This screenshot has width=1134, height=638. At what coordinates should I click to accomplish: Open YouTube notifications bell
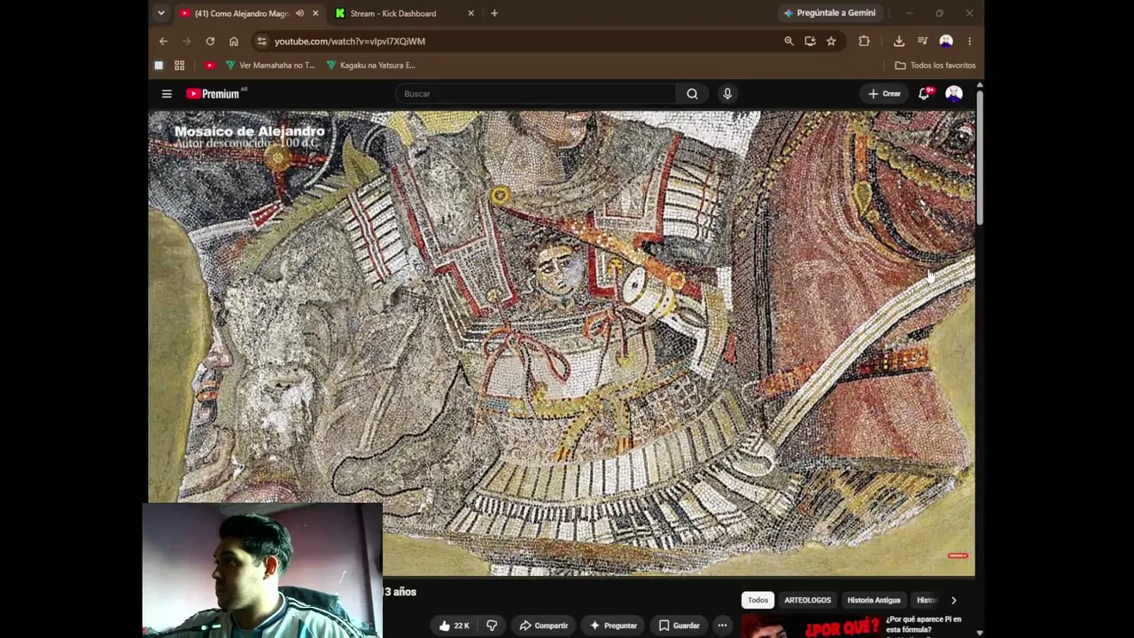click(x=924, y=93)
